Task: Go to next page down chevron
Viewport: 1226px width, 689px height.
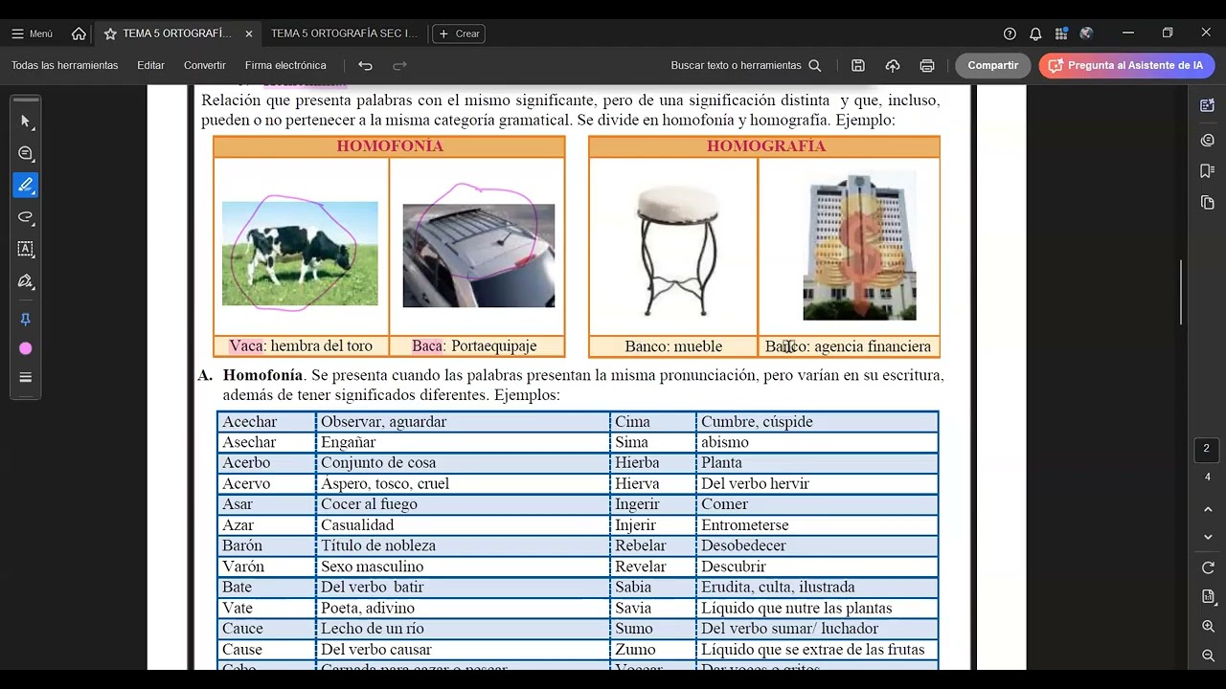Action: coord(1208,537)
